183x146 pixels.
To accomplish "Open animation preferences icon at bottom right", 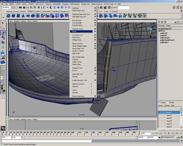I will click(x=181, y=137).
